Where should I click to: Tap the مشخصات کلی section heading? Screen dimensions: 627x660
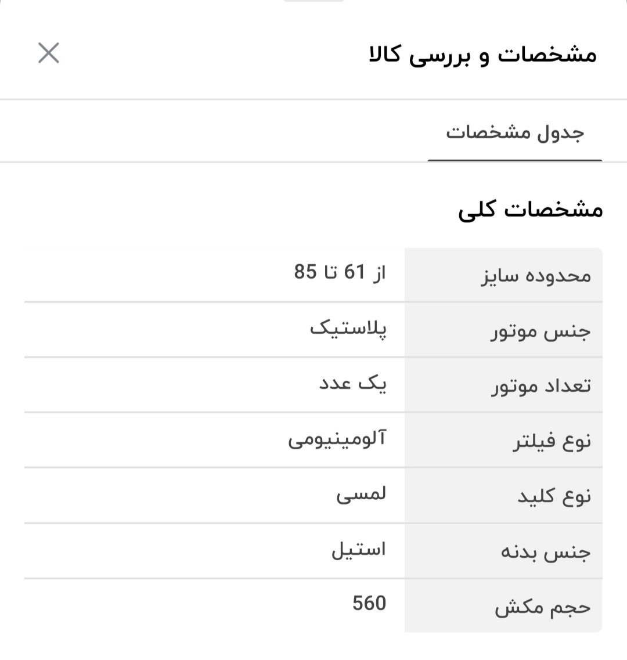530,210
